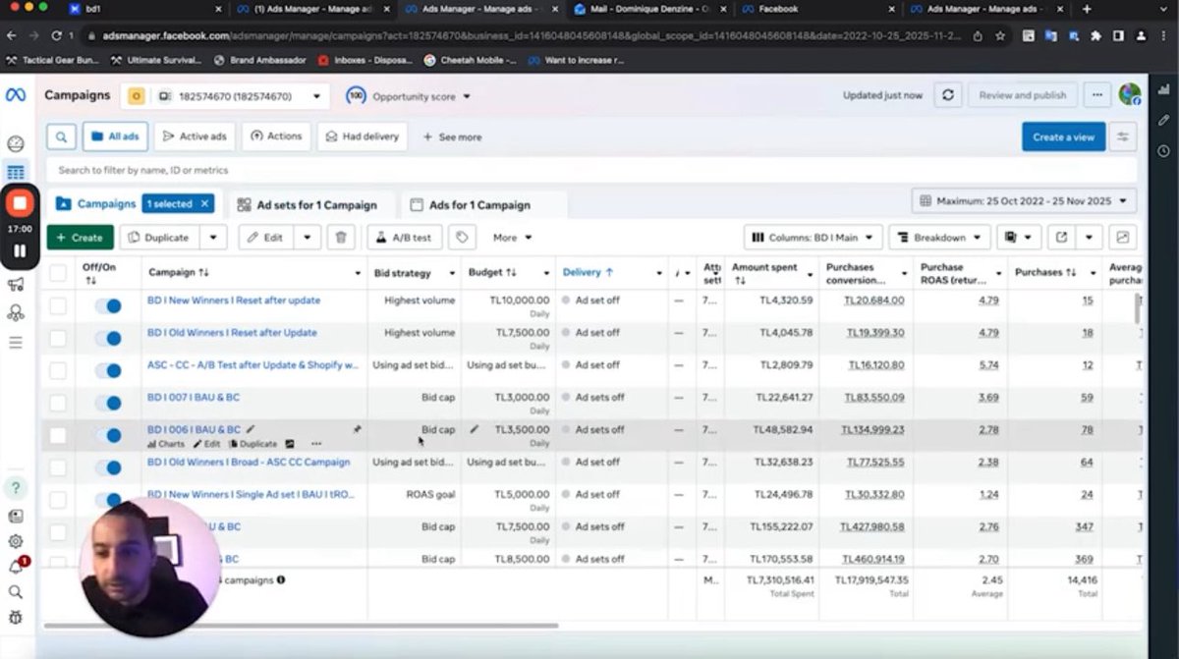Check the box for BD I Old Winners Broad
Screen dimensions: 1179x659
[x=58, y=467]
